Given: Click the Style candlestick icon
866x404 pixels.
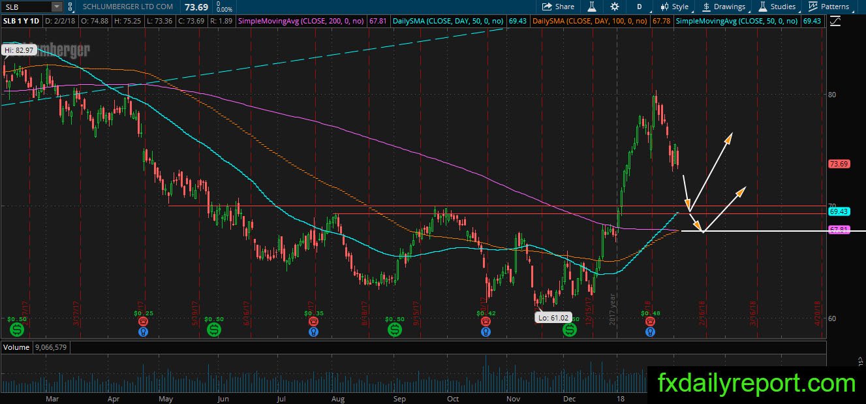Looking at the screenshot, I should point(664,7).
